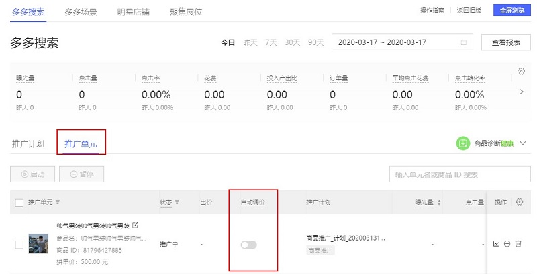
Task: Click the 推广中 status text
Action: (x=169, y=245)
